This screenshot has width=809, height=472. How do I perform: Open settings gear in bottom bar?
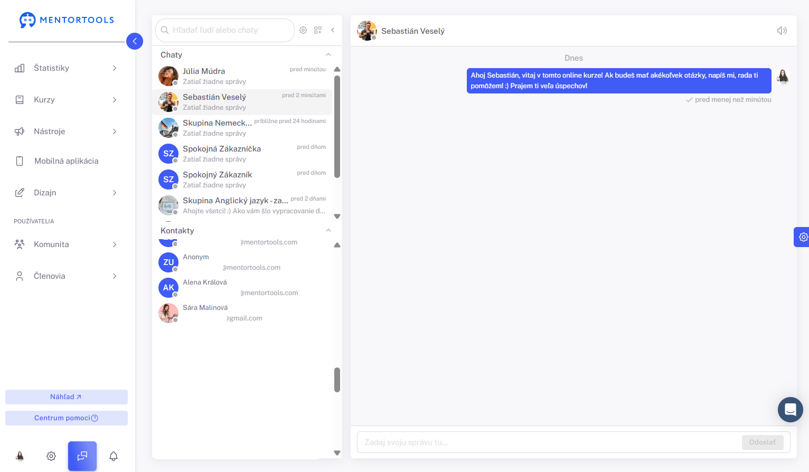[x=51, y=456]
